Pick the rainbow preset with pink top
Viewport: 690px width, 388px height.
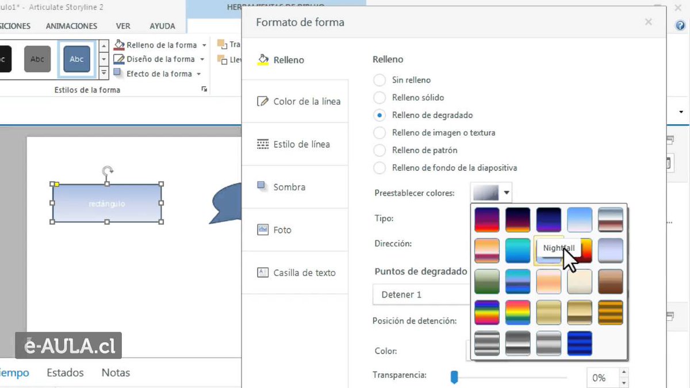click(518, 313)
